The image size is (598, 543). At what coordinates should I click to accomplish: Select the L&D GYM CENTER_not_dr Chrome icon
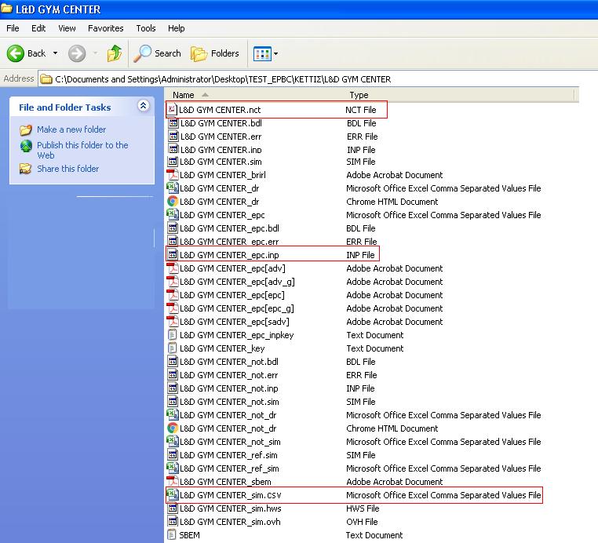173,428
